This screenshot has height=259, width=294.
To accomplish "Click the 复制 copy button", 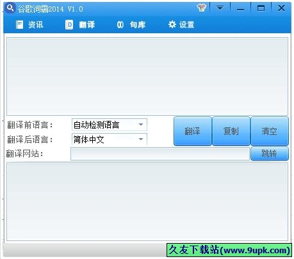I will pos(231,131).
